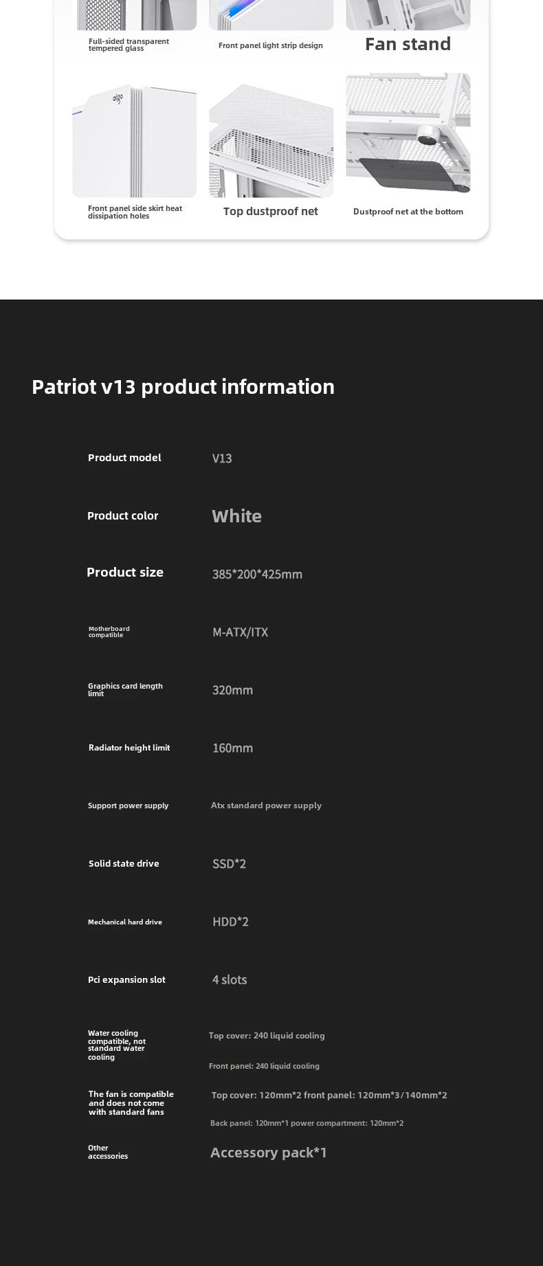Open the front panel light strip image

(x=271, y=14)
